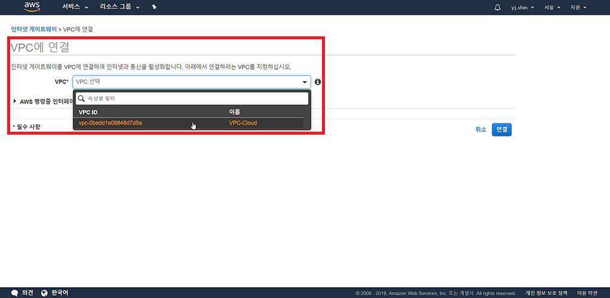The width and height of the screenshot is (610, 298).
Task: Click the pin shortcut icon
Action: pos(154,7)
